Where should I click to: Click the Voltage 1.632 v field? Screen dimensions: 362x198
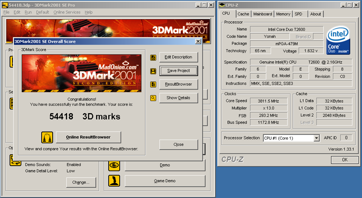pos(311,51)
